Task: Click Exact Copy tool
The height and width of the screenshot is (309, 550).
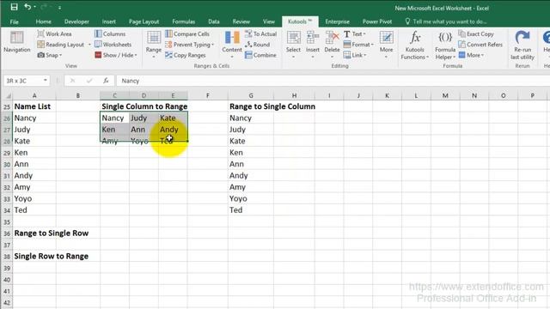Action: pos(476,34)
